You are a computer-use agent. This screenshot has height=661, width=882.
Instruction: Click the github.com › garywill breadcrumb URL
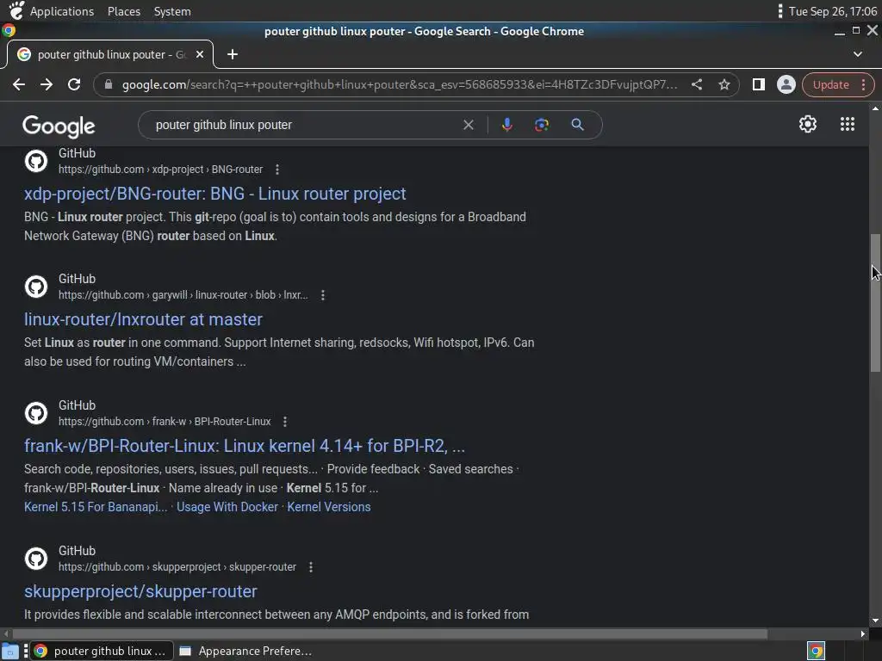[x=183, y=295]
